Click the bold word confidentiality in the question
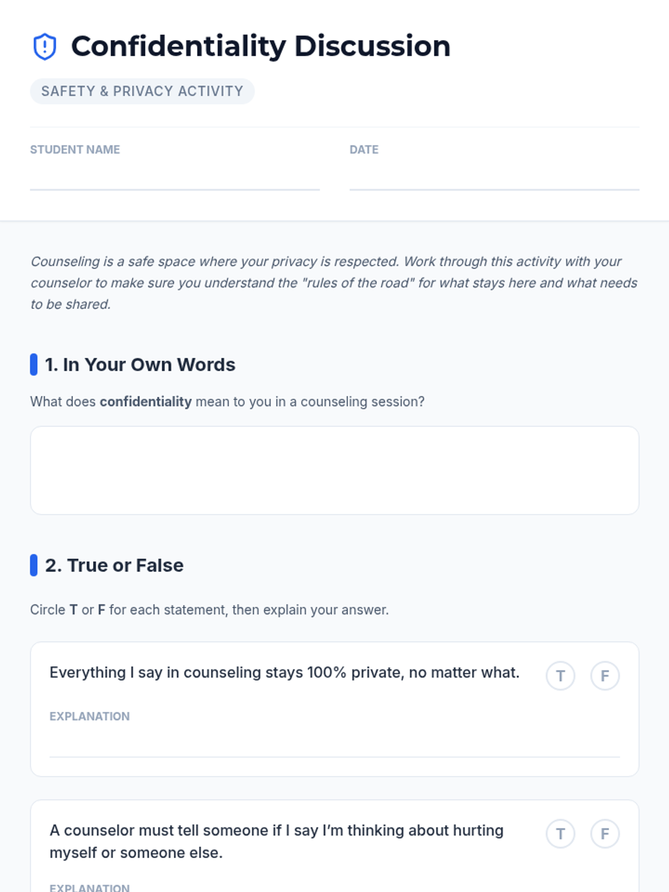 coord(146,401)
